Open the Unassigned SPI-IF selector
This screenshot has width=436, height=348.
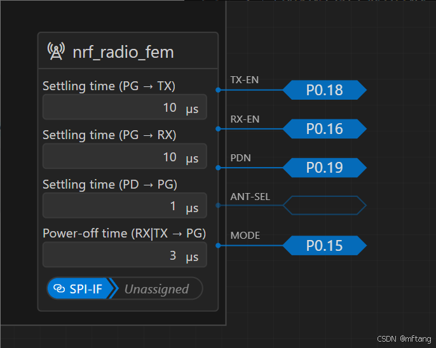[156, 289]
